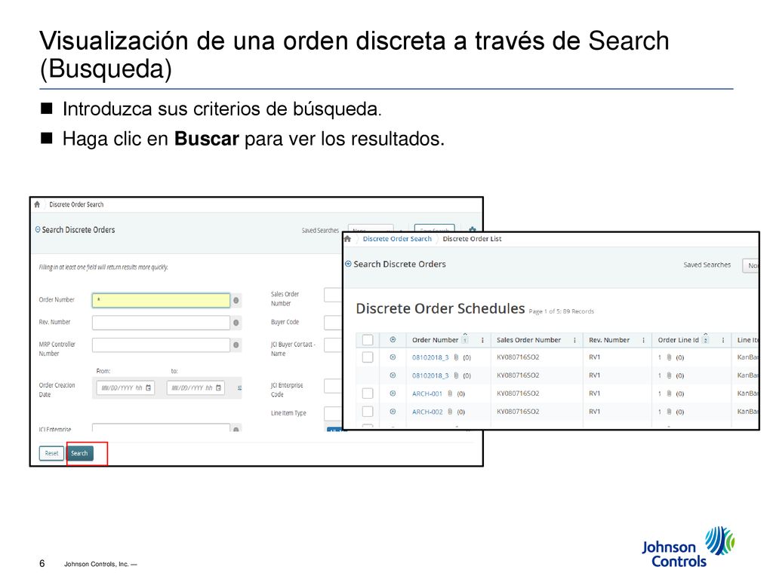Expand Search Discrete Orders panel in list window
This screenshot has height=579, width=773.
point(348,264)
